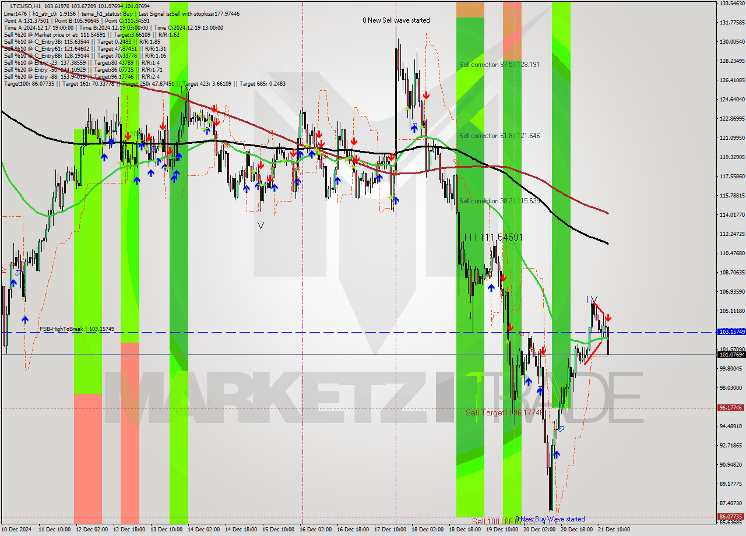Screen dimensions: 746x536
Task: Click the 110.47680 price axis value
Action: coord(731,253)
